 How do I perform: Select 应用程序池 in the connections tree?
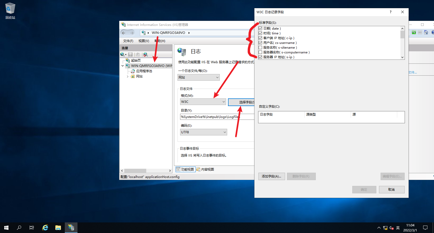(x=144, y=71)
